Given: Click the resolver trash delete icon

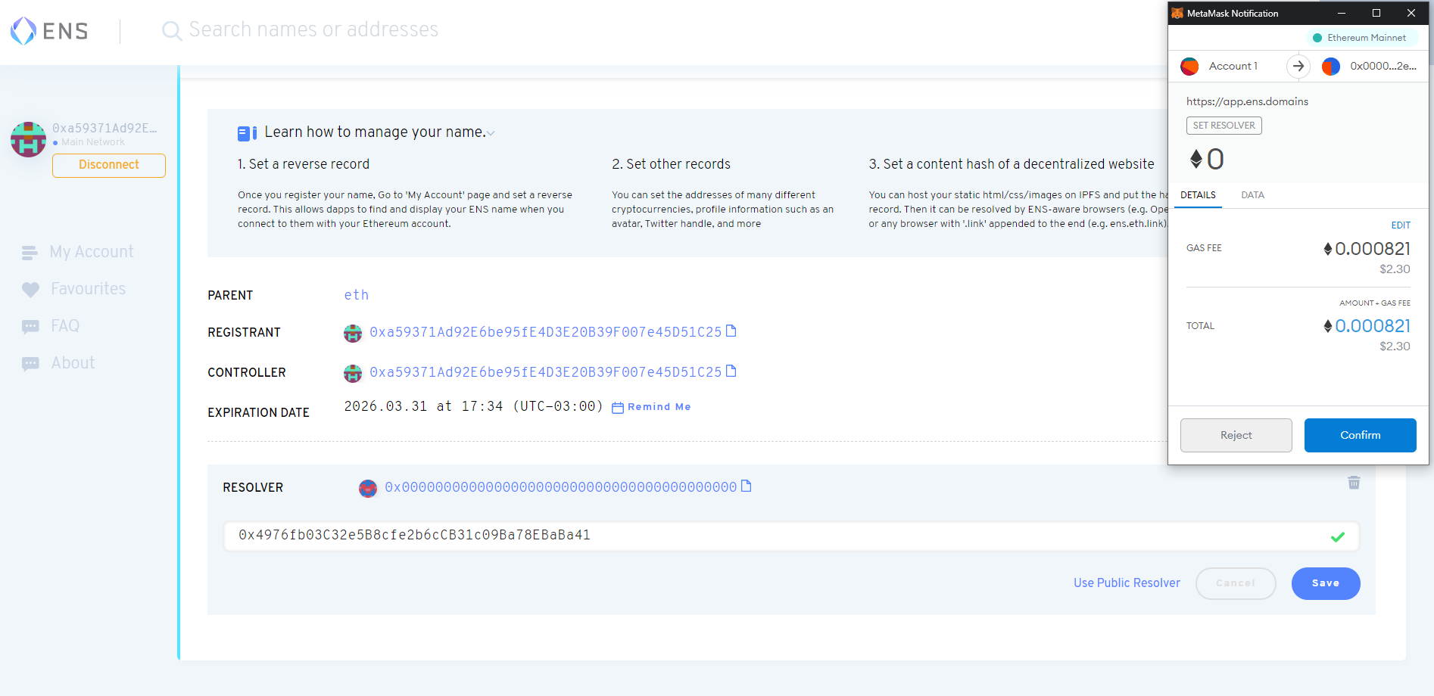Looking at the screenshot, I should tap(1354, 483).
